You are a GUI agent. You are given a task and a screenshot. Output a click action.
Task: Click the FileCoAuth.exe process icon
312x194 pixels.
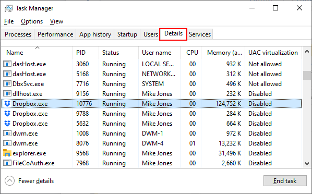pyautogui.click(x=7, y=163)
